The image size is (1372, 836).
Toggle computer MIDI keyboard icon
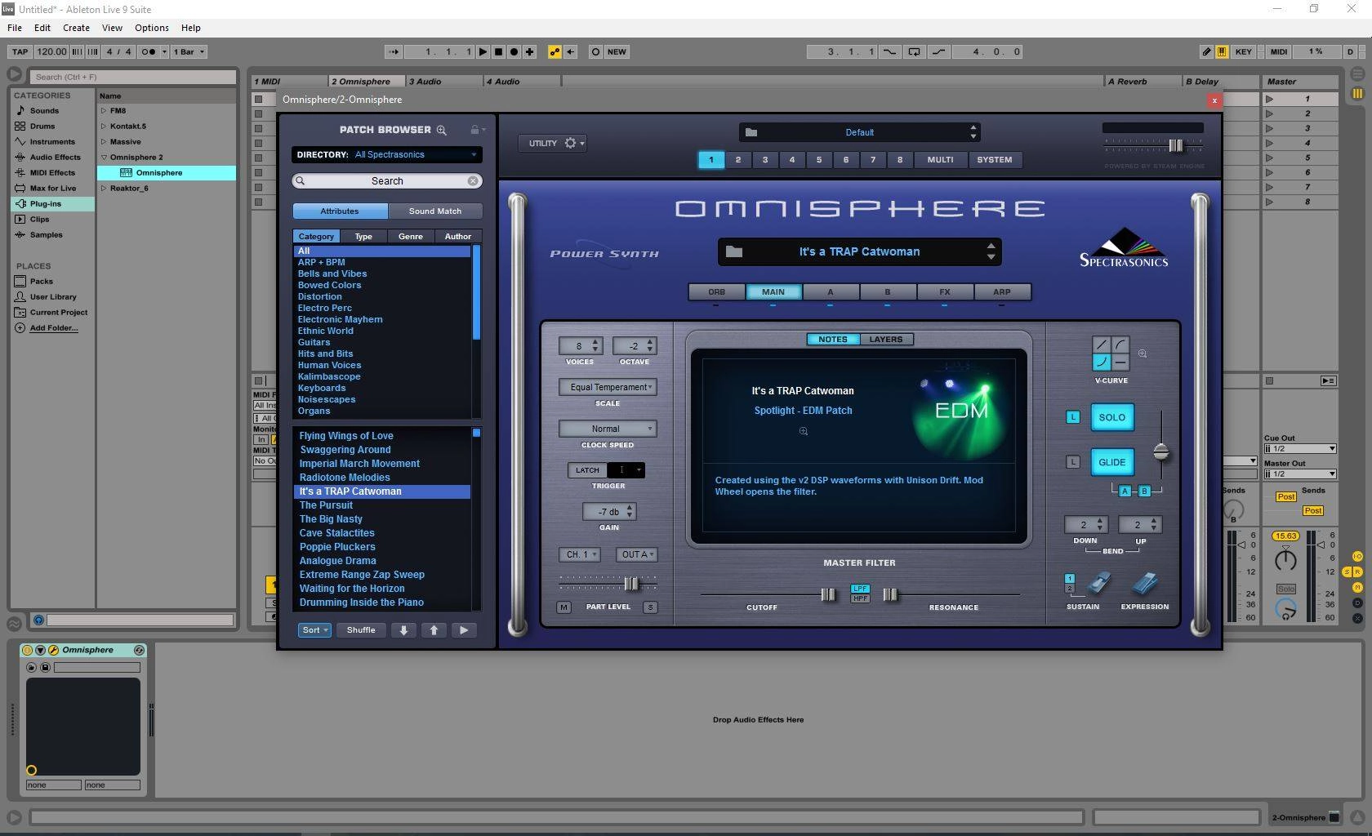[x=1222, y=51]
